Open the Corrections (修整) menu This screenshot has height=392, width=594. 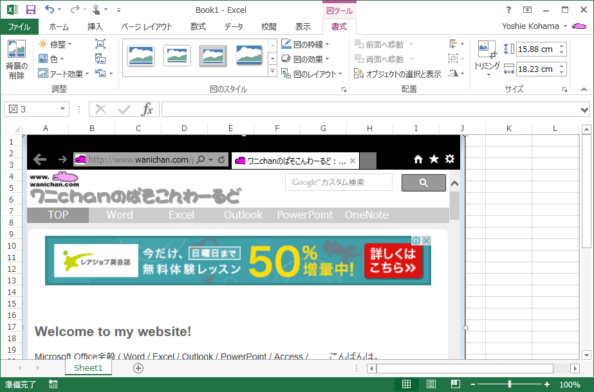(55, 44)
